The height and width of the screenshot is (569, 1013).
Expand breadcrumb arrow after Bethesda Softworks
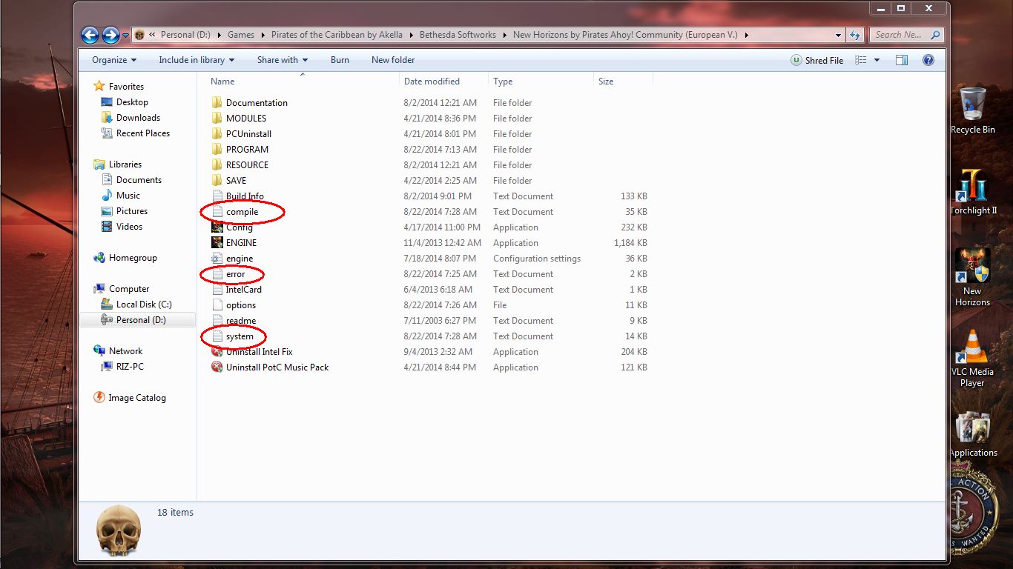point(504,35)
